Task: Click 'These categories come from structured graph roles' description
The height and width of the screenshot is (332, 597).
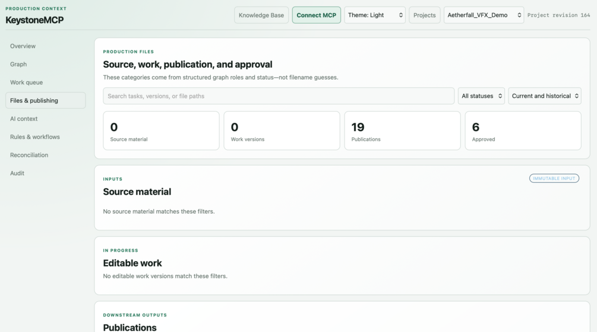Action: (x=220, y=77)
